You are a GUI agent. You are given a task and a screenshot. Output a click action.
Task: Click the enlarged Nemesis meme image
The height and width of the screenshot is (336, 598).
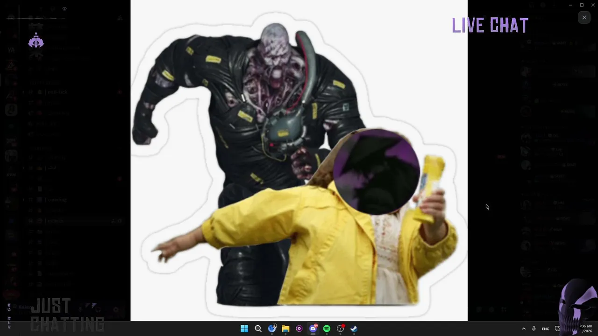[x=299, y=161]
